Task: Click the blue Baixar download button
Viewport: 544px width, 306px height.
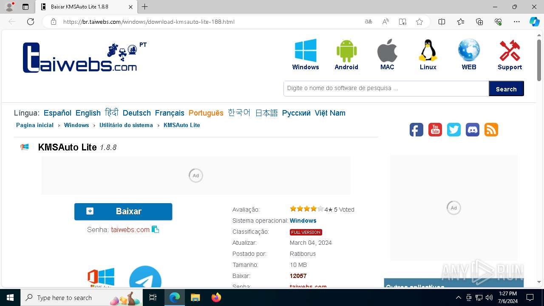Action: click(x=123, y=212)
